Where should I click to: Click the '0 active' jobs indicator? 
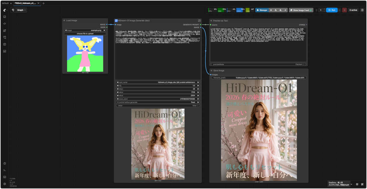coord(353,10)
